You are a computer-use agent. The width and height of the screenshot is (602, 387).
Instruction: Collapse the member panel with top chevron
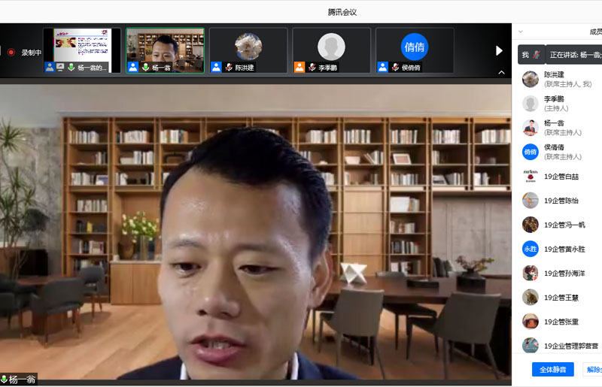click(x=520, y=32)
